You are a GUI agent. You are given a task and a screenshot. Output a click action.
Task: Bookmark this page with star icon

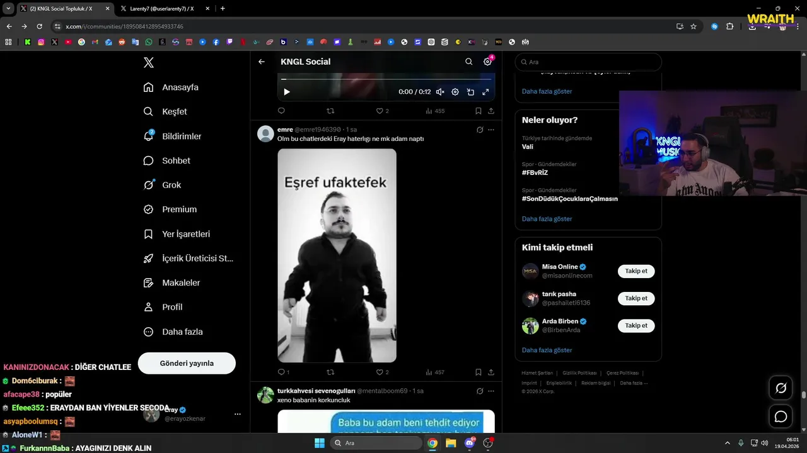point(694,26)
